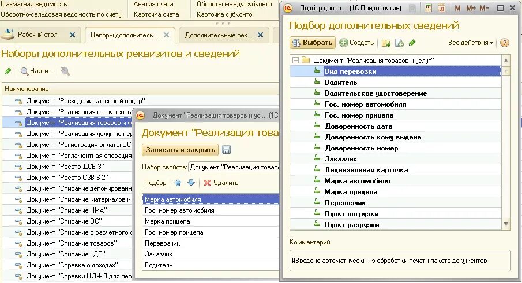The image size is (522, 283).
Task: Open the Шахматная ведомость report
Action: tap(33, 5)
